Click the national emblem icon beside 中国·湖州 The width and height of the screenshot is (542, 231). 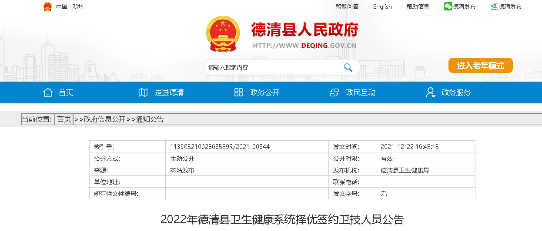[47, 7]
